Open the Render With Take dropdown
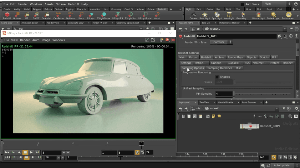The height and width of the screenshot is (168, 300). point(221,42)
